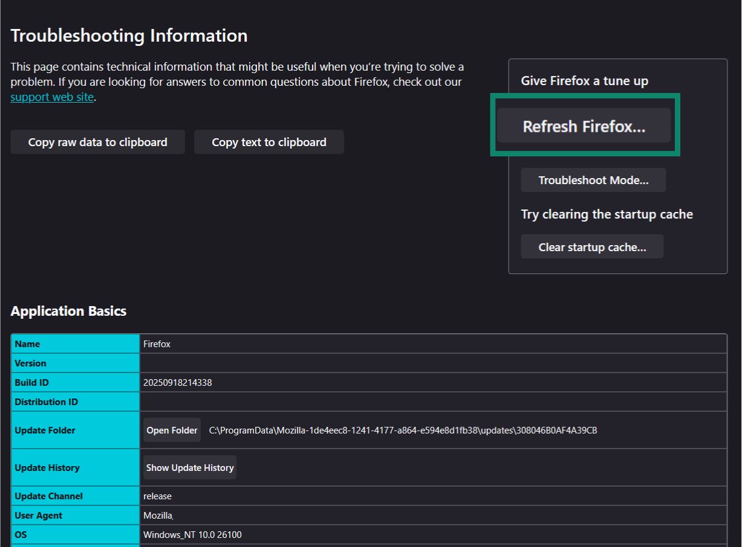
Task: Enter Troubleshoot Mode
Action: [593, 180]
